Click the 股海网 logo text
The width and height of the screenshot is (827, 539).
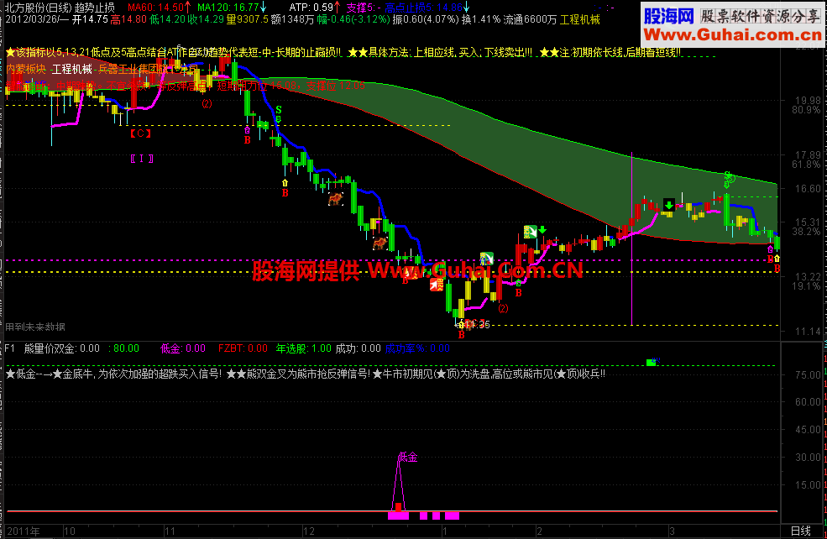click(x=669, y=16)
